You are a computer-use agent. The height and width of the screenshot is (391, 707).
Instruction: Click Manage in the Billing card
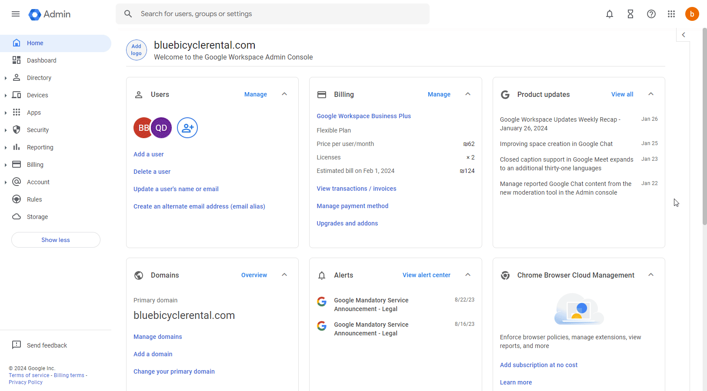tap(439, 94)
